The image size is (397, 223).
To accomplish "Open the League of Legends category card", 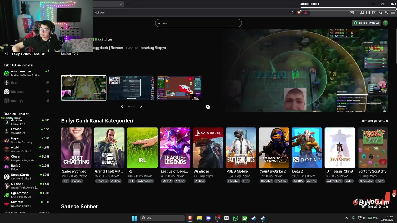I will tap(175, 148).
